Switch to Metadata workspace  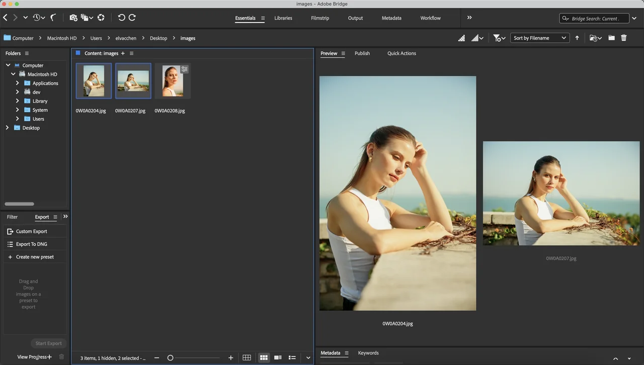(x=391, y=18)
